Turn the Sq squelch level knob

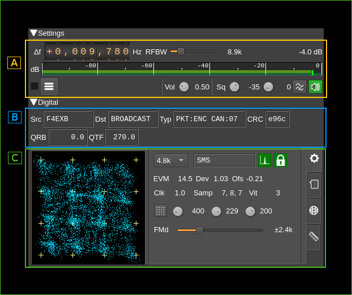click(235, 87)
